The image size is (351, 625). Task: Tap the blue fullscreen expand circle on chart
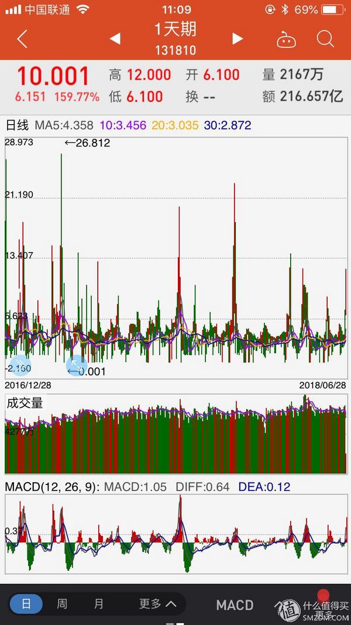[x=77, y=366]
